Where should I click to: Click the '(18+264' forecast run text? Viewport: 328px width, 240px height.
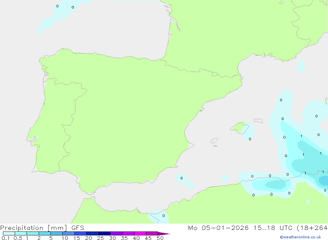pyautogui.click(x=312, y=228)
